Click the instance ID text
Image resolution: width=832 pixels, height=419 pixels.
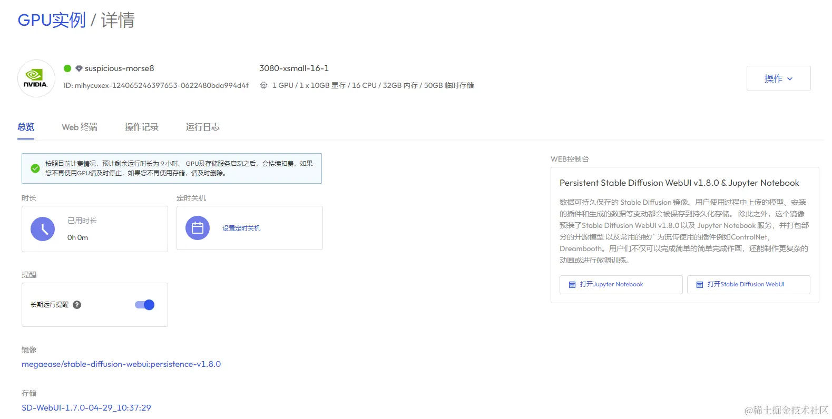pos(156,85)
